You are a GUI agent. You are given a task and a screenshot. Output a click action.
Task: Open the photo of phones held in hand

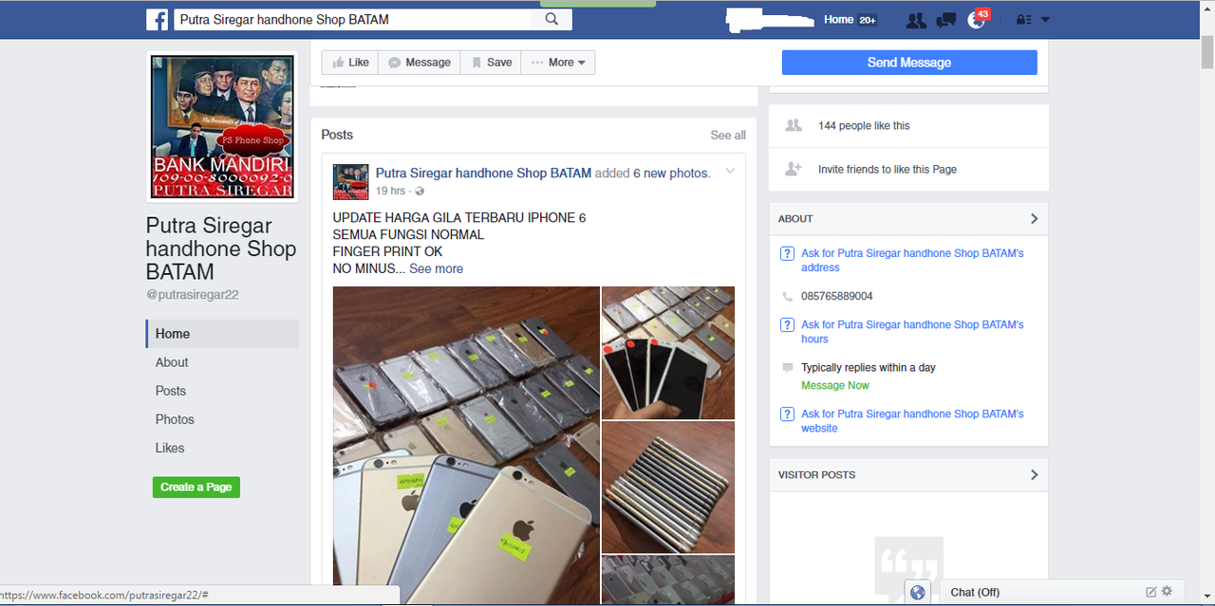[x=668, y=353]
